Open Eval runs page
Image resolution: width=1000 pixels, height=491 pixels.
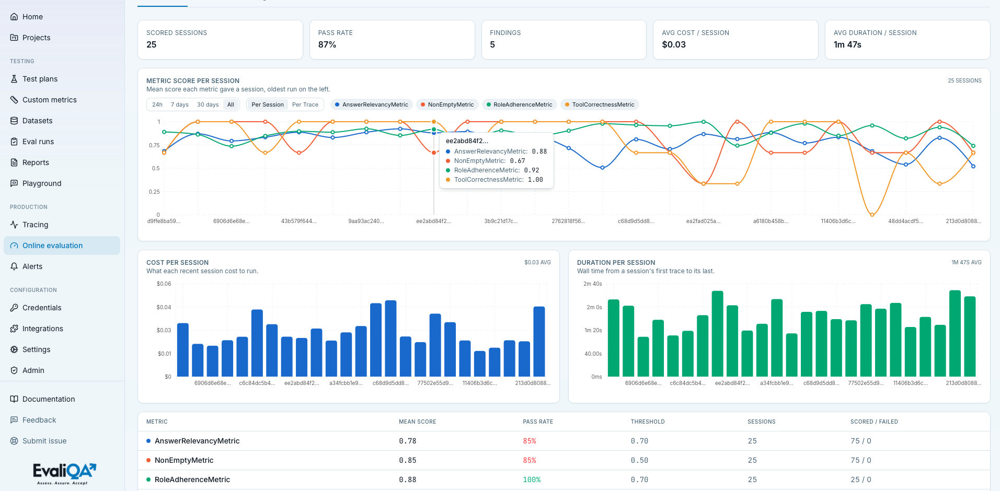tap(62, 142)
